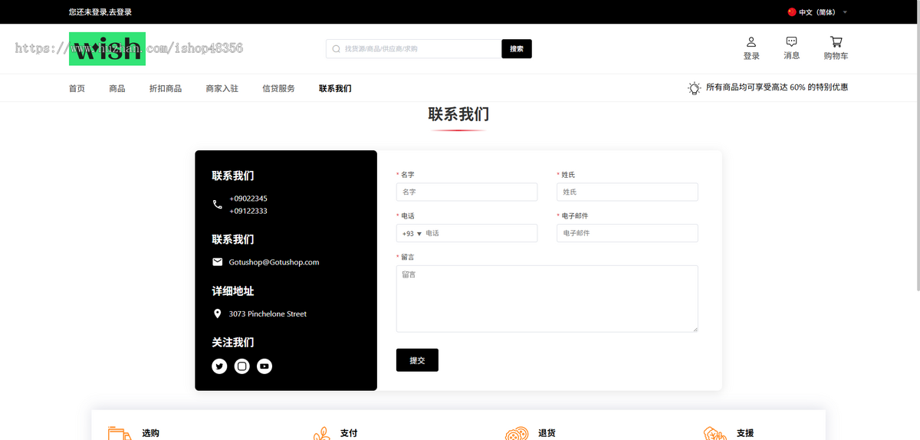The image size is (920, 440).
Task: Focus the 电子邮件 email field
Action: (627, 233)
